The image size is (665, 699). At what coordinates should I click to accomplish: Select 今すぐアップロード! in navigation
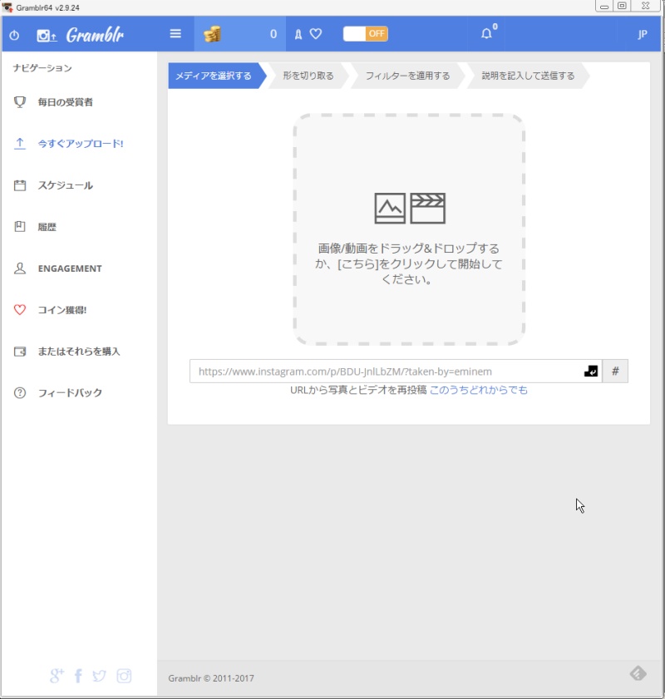point(79,144)
